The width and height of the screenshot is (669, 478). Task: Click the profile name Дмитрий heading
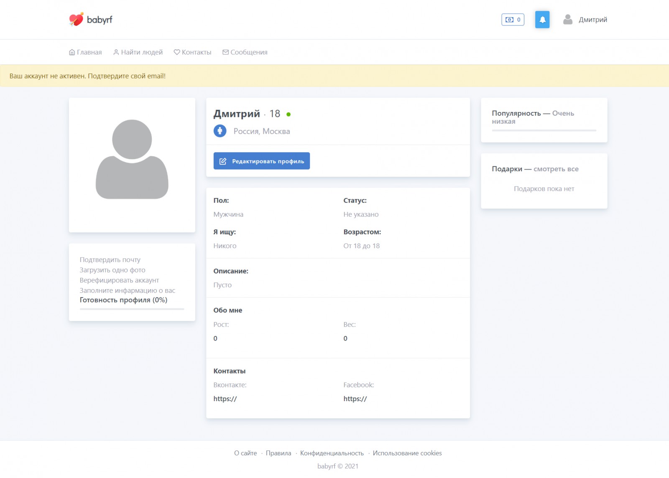(x=237, y=114)
